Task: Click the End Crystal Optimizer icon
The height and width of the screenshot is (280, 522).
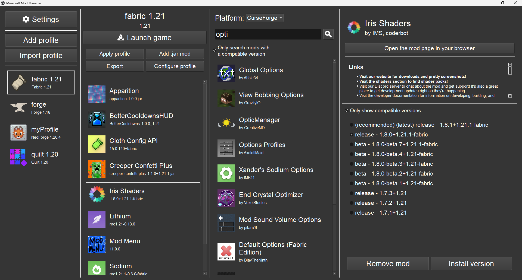Action: click(226, 198)
